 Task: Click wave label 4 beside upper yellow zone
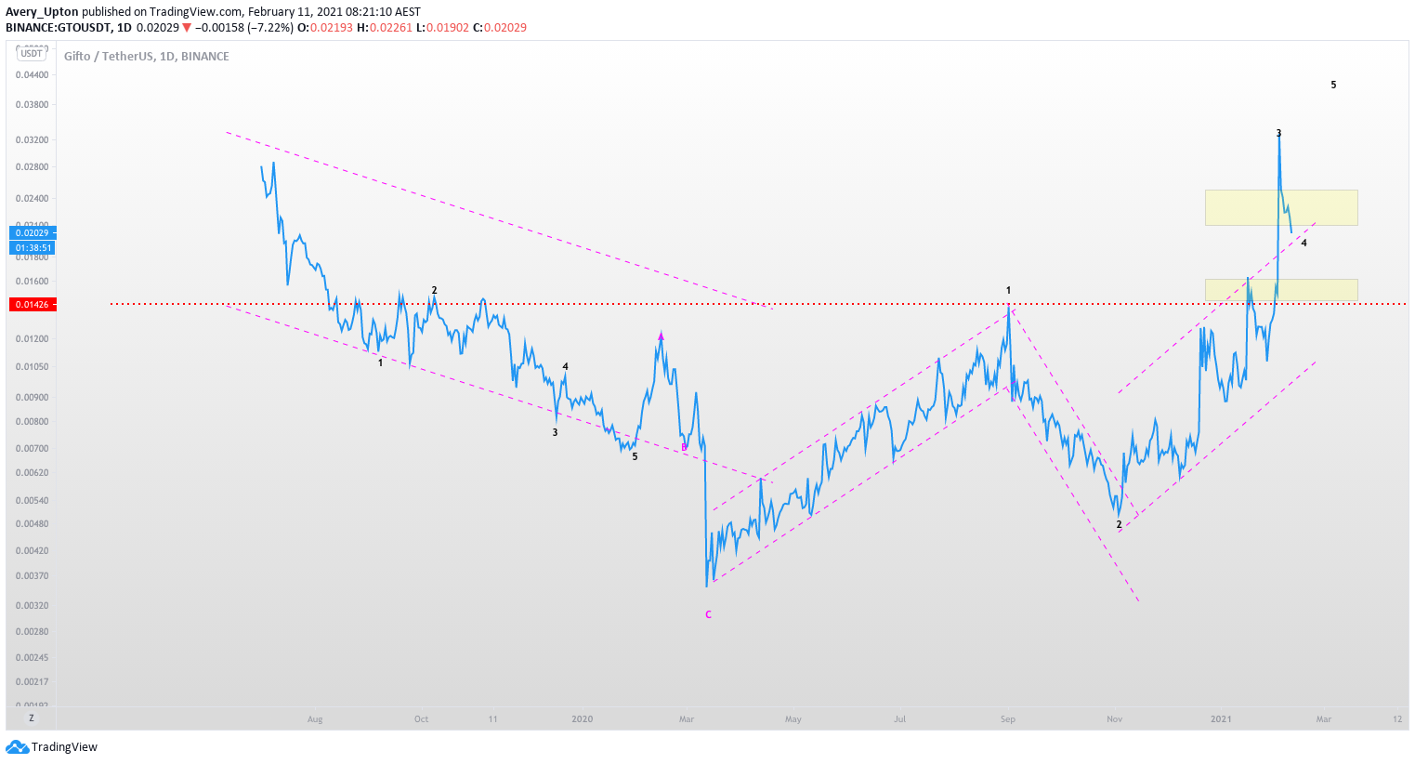coord(1304,243)
